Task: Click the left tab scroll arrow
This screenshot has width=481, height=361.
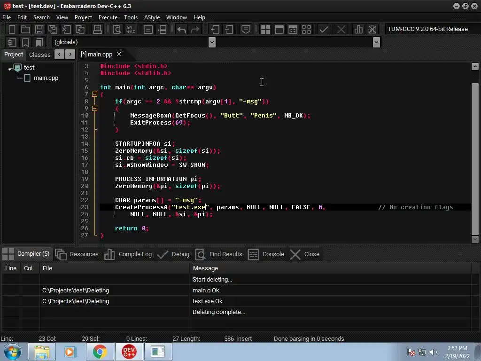Action: click(x=59, y=55)
